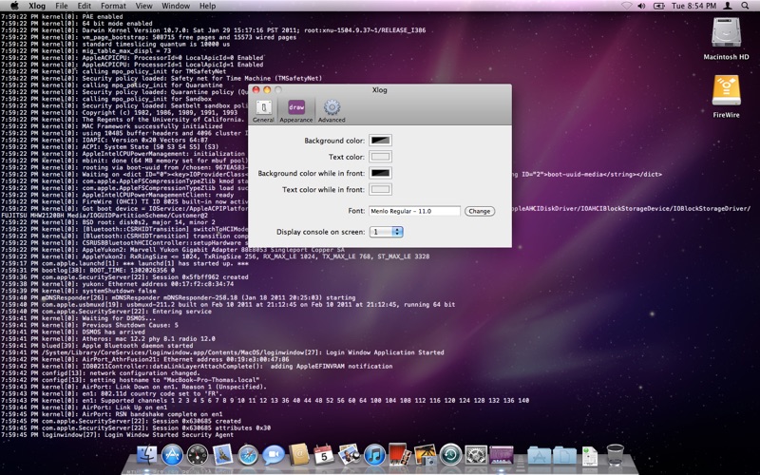Open the Apple menu

click(14, 6)
